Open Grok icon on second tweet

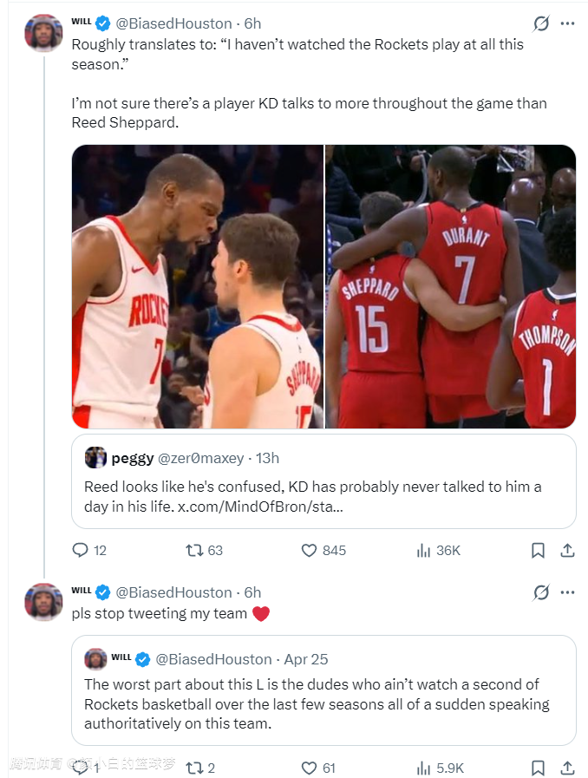(541, 592)
